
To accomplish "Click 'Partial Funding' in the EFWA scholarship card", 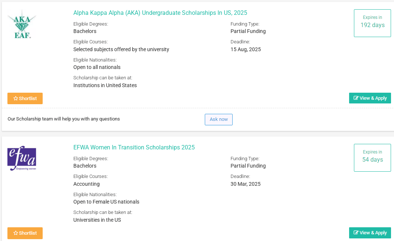I will coord(248,166).
